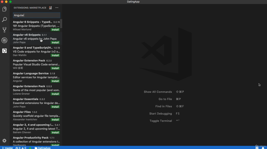This screenshot has height=149, width=267.
Task: Open the notifications bell icon
Action: (x=263, y=148)
